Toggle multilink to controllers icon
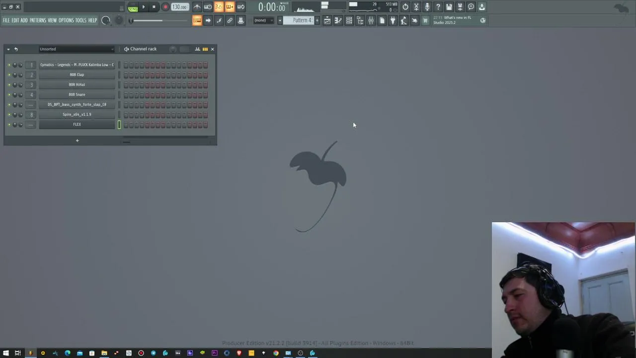Image resolution: width=636 pixels, height=358 pixels. pos(230,20)
